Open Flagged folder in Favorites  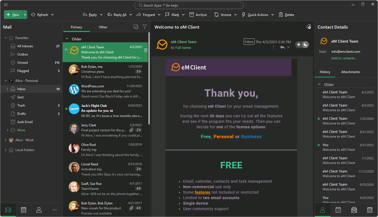pos(31,71)
